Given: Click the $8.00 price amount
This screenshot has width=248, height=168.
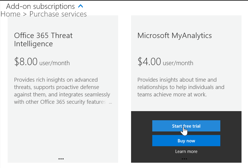Looking at the screenshot, I should (x=26, y=62).
